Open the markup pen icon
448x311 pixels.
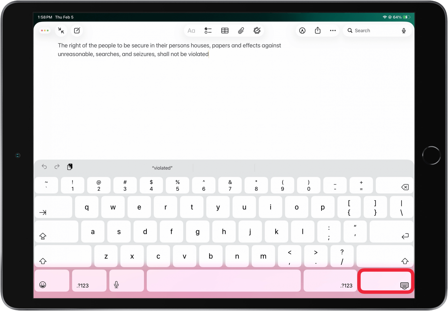tap(302, 31)
